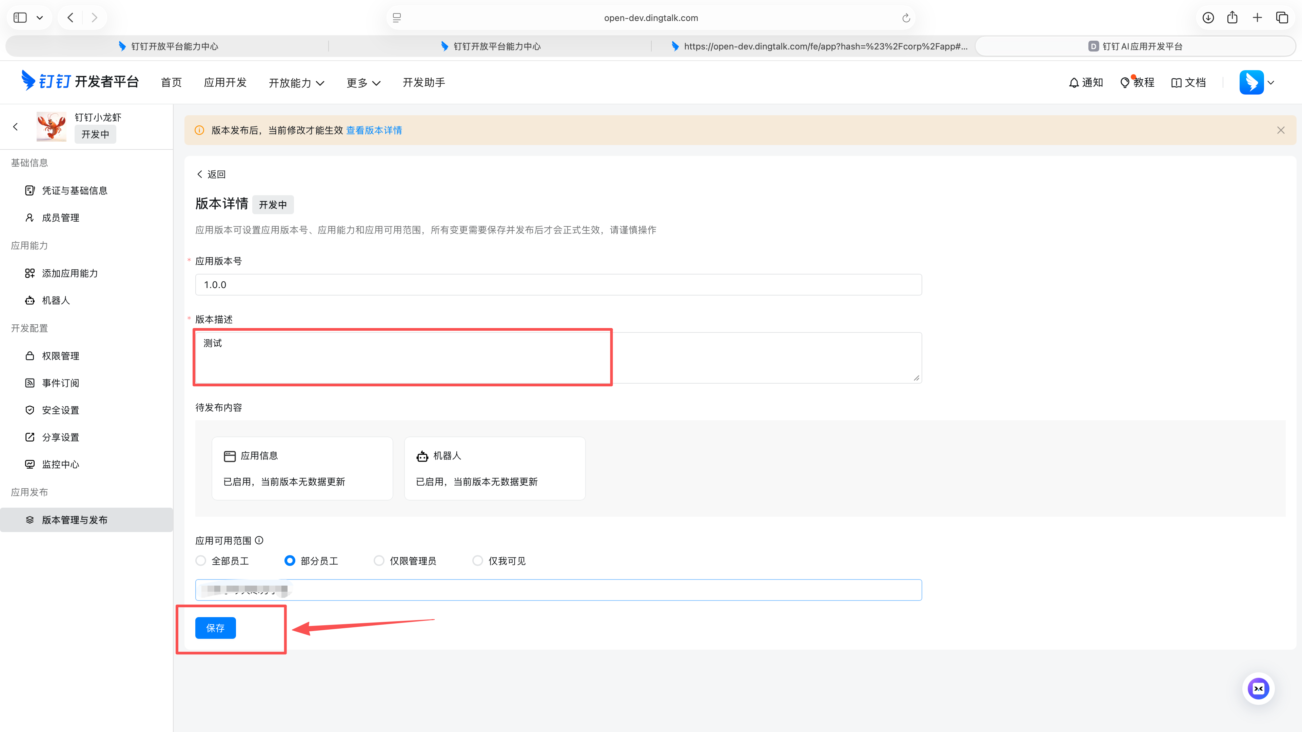Open the docs book icon
The width and height of the screenshot is (1302, 732).
pyautogui.click(x=1176, y=83)
